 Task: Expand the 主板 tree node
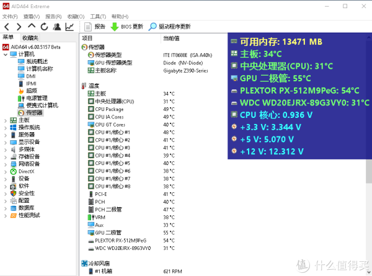click(x=6, y=120)
